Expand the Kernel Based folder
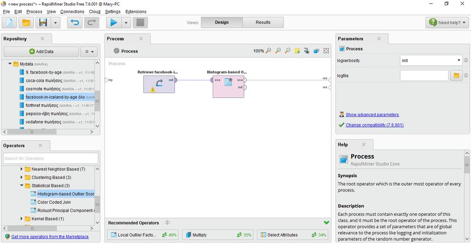471x243 pixels. pos(21,219)
